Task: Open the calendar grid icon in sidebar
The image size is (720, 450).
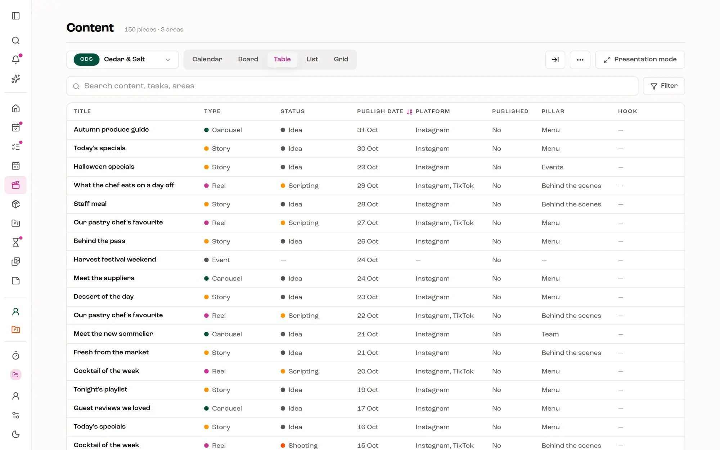Action: pos(15,166)
